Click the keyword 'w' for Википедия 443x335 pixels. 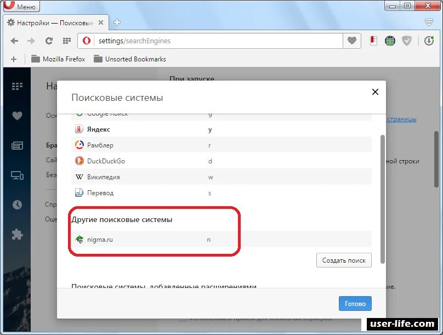pos(211,177)
